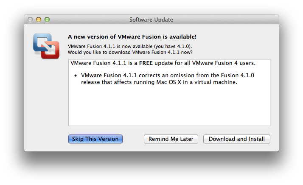
Task: Click the Software Update title bar text
Action: click(x=151, y=20)
